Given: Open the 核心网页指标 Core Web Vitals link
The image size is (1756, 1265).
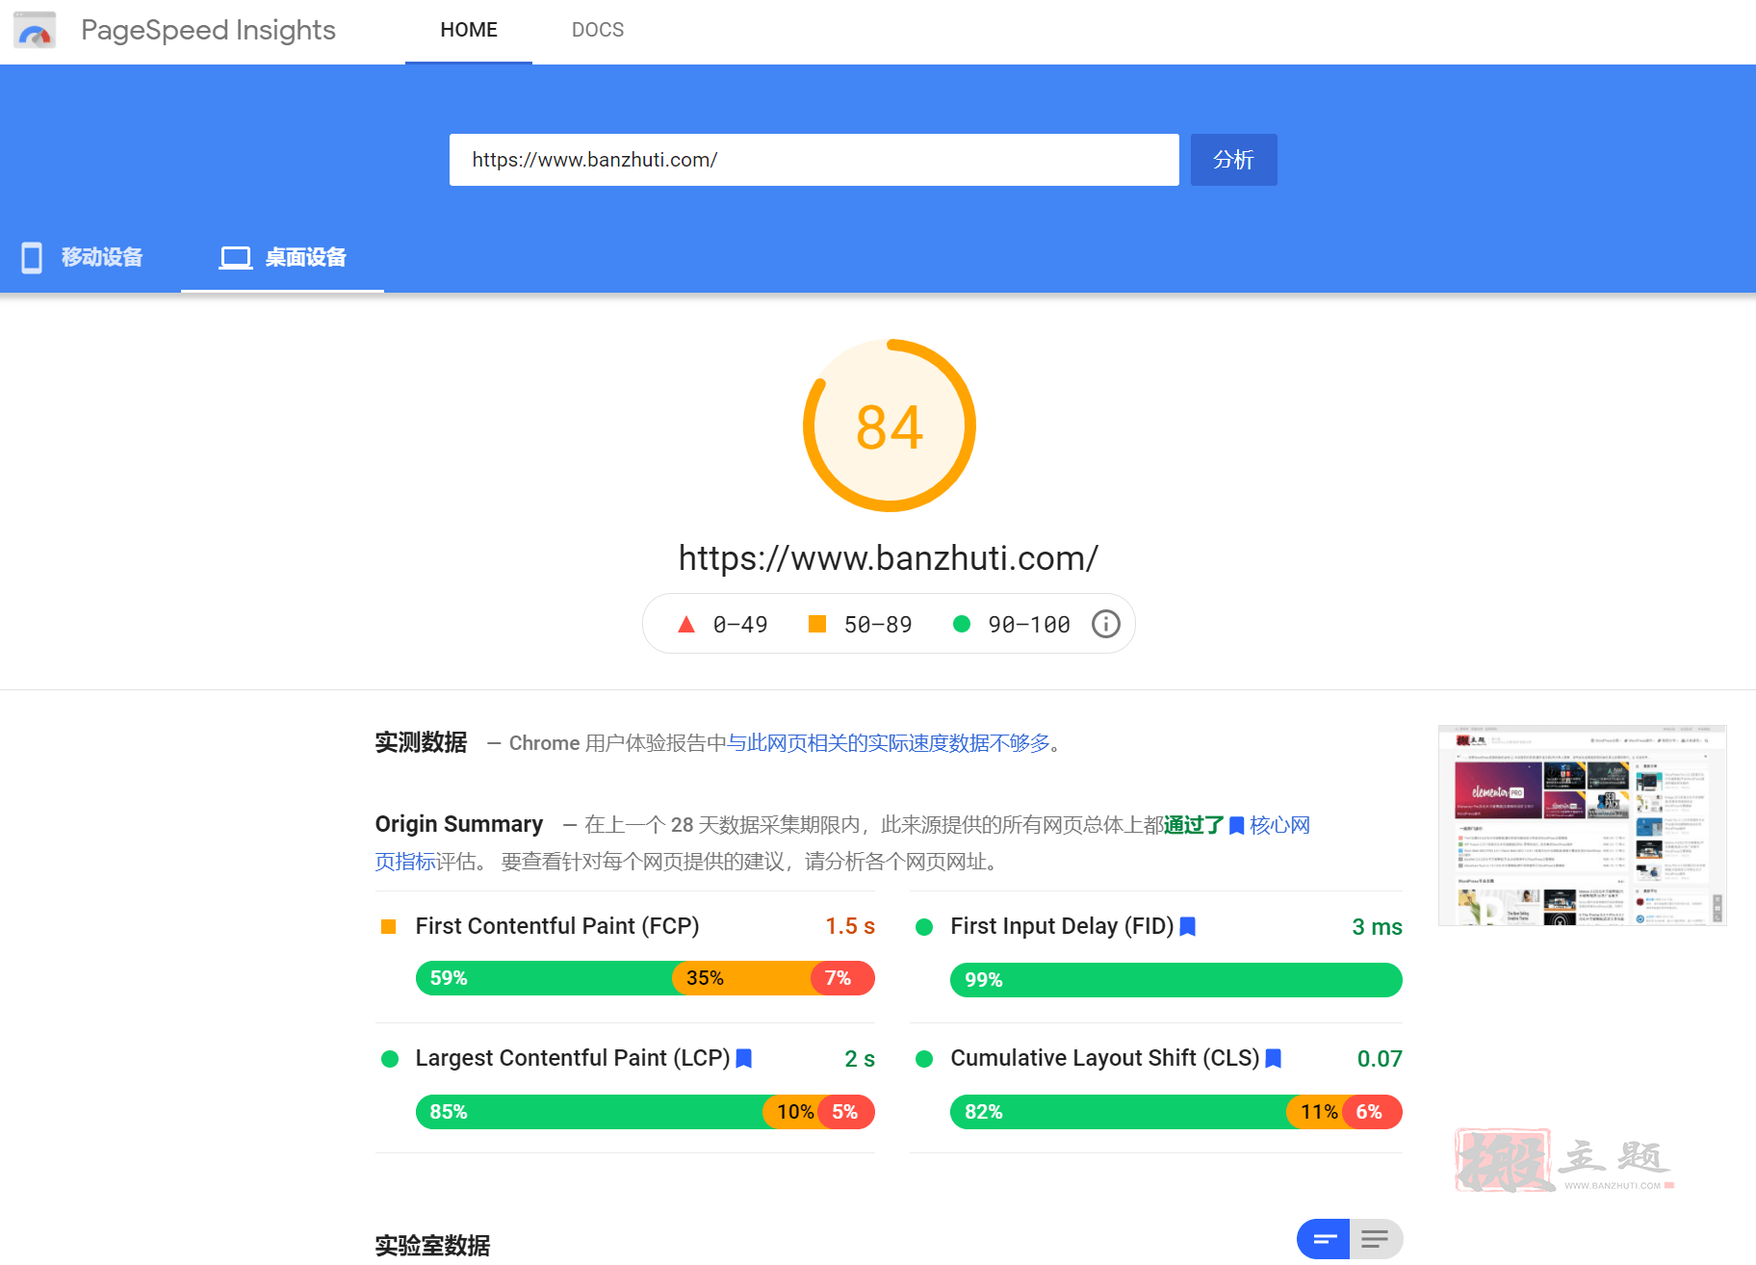Looking at the screenshot, I should tap(1279, 825).
